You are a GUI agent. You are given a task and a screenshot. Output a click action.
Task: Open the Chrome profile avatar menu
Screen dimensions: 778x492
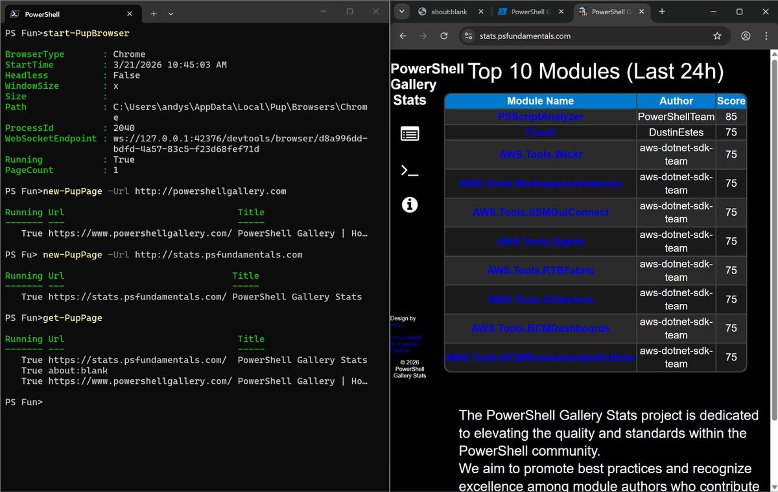(746, 36)
